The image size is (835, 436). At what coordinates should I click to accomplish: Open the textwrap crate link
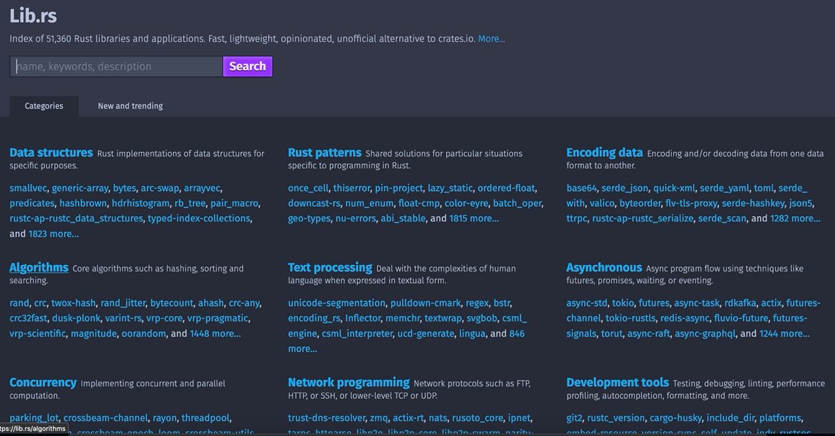[443, 318]
